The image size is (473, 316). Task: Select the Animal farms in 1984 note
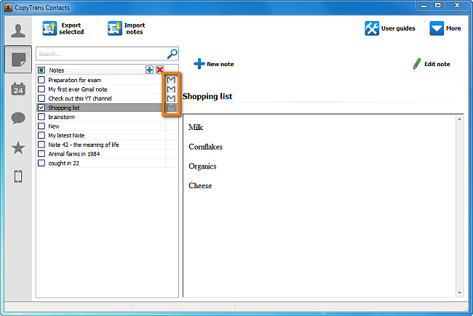coord(74,154)
